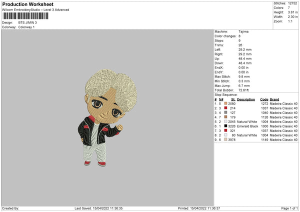
Task: Click the 'Stop Sequence:' heading
Action: click(x=226, y=95)
